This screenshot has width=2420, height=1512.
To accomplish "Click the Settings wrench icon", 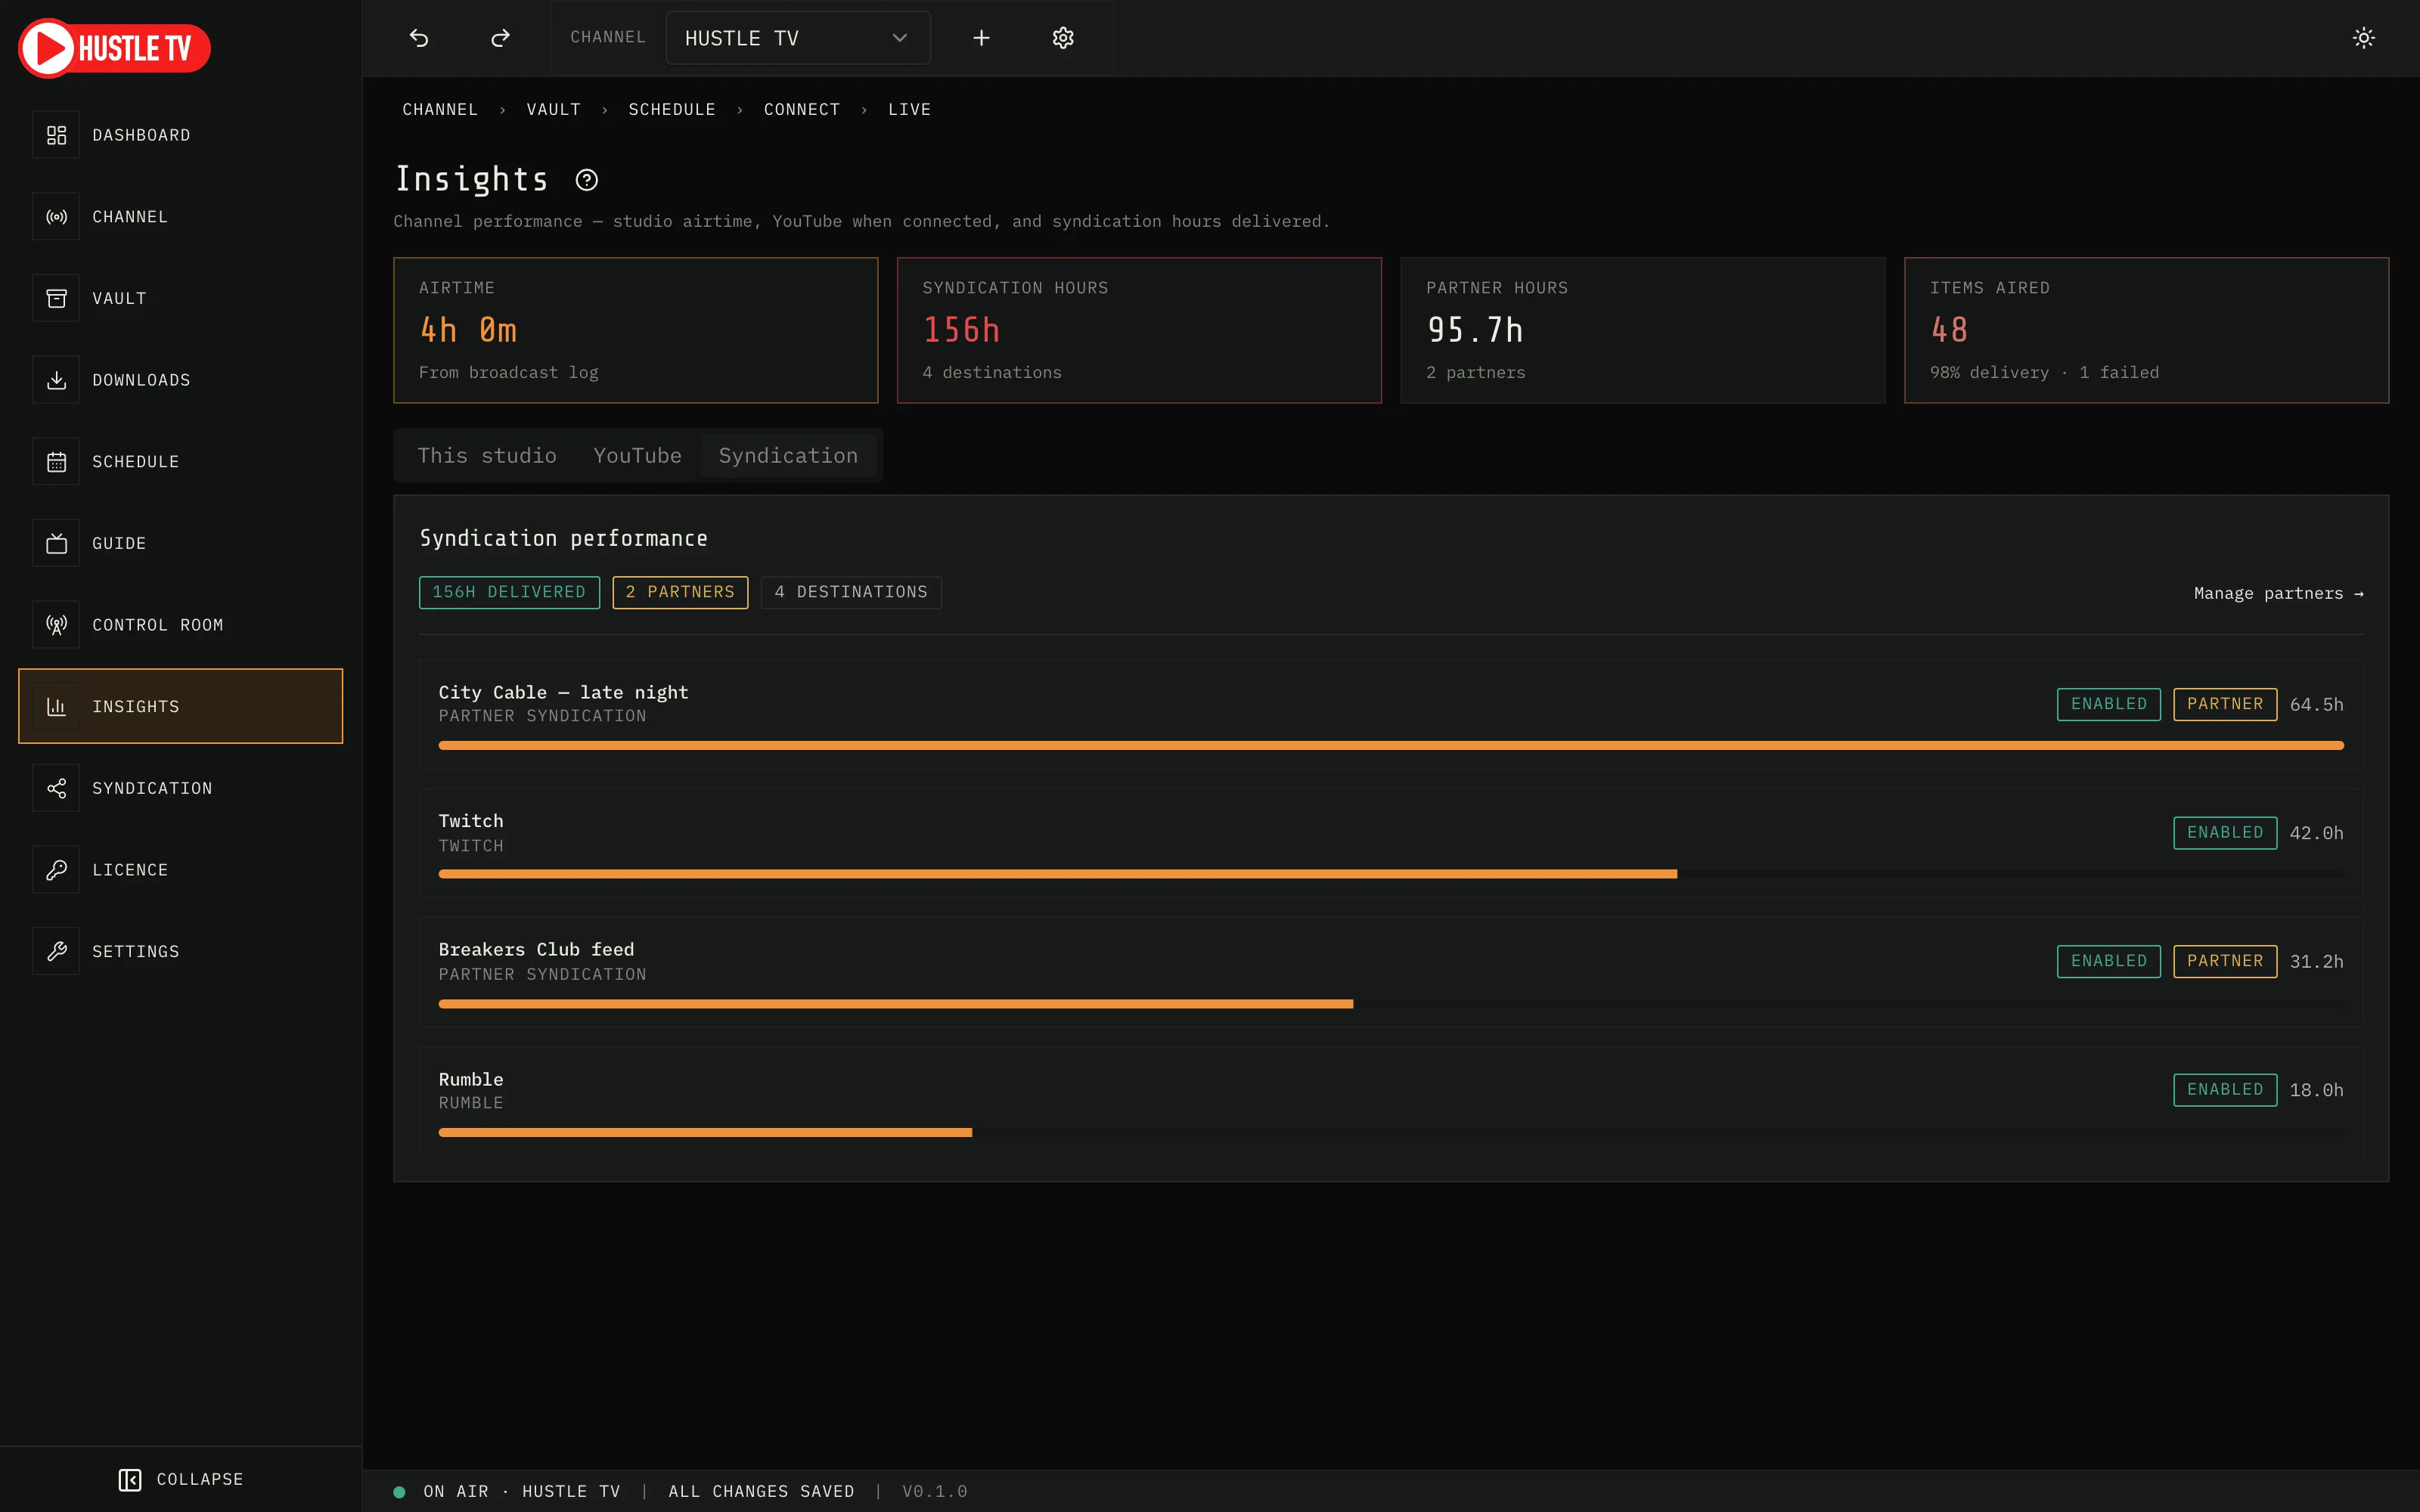I will (56, 952).
